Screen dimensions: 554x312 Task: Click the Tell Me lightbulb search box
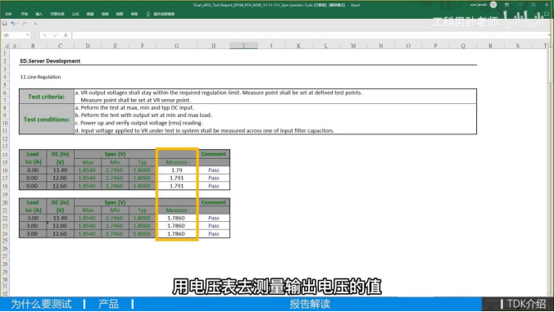tap(161, 14)
